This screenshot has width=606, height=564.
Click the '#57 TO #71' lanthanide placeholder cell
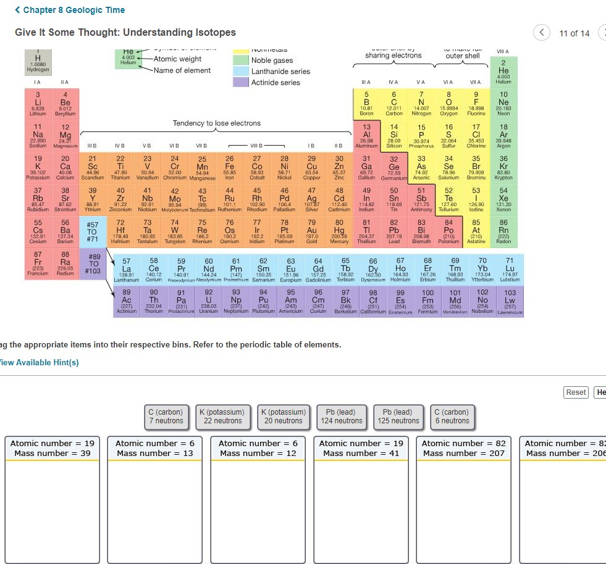93,231
